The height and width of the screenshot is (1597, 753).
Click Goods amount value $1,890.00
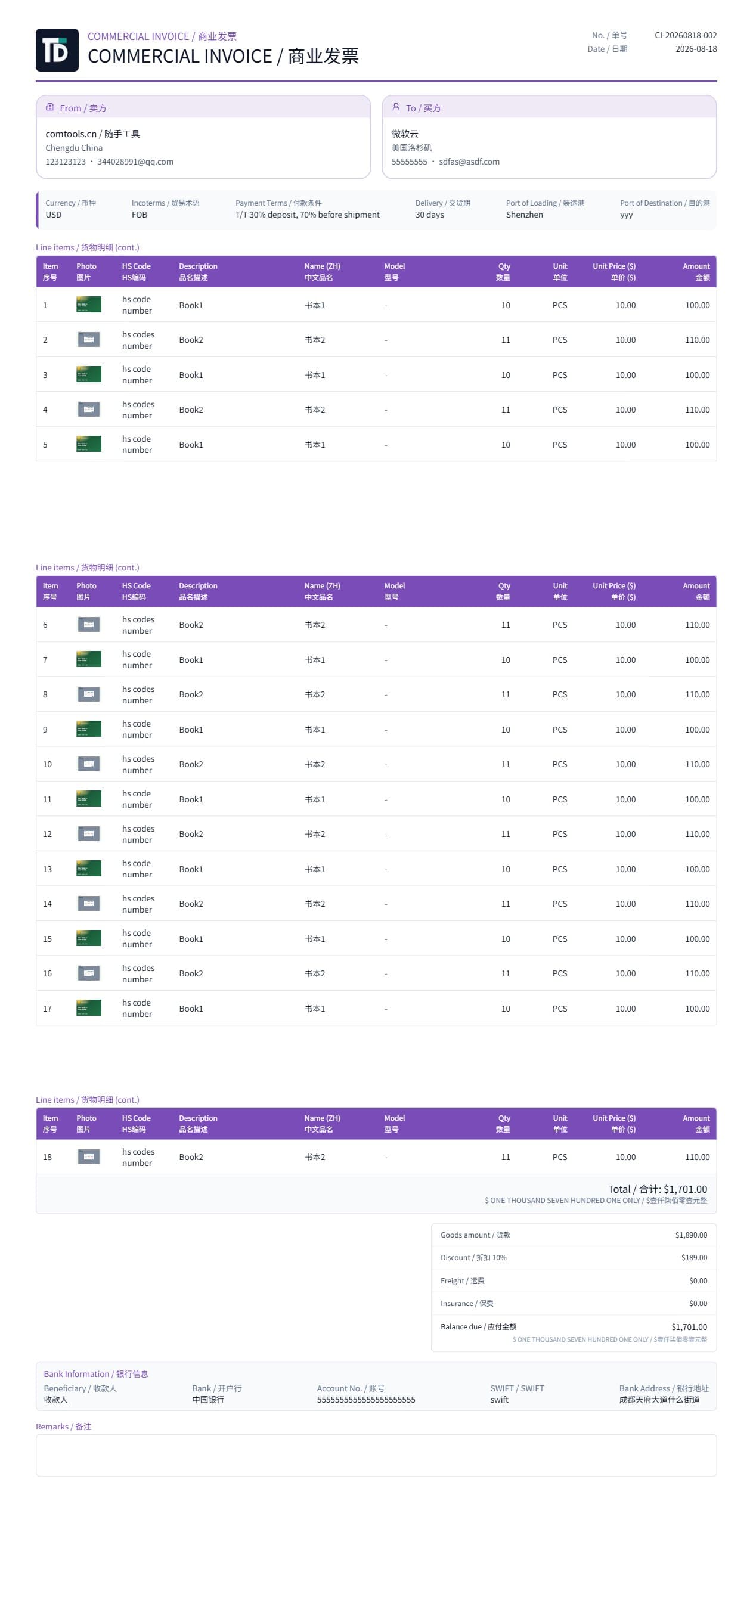tap(691, 1235)
